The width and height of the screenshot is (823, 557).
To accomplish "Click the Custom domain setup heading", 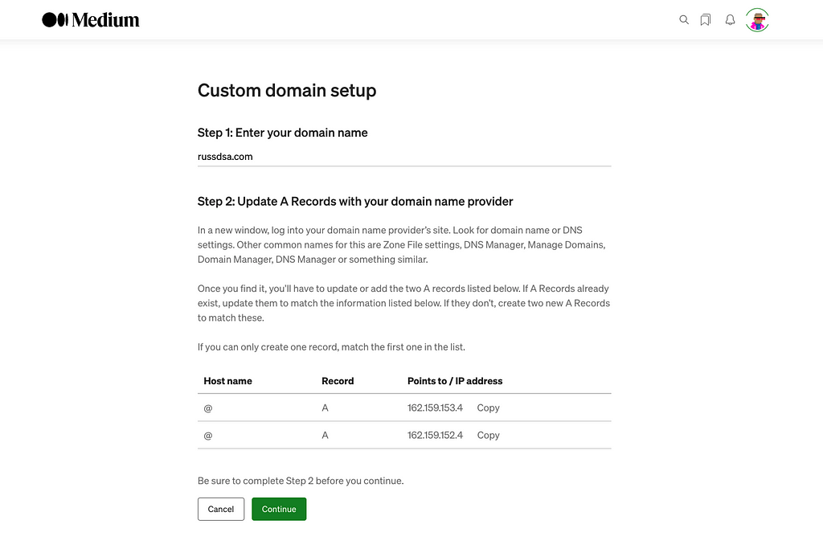I will coord(287,90).
